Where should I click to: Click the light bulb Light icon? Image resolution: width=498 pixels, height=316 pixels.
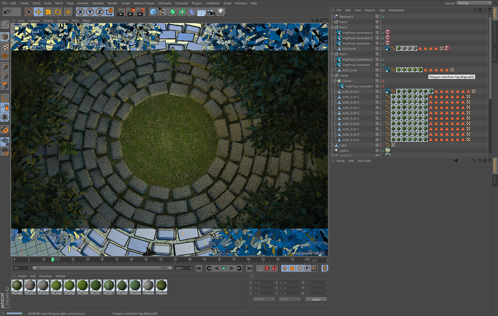point(221,12)
